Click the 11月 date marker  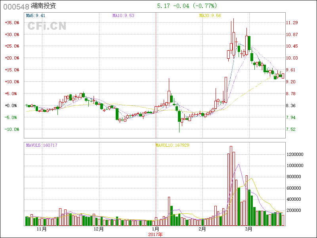click(x=42, y=229)
